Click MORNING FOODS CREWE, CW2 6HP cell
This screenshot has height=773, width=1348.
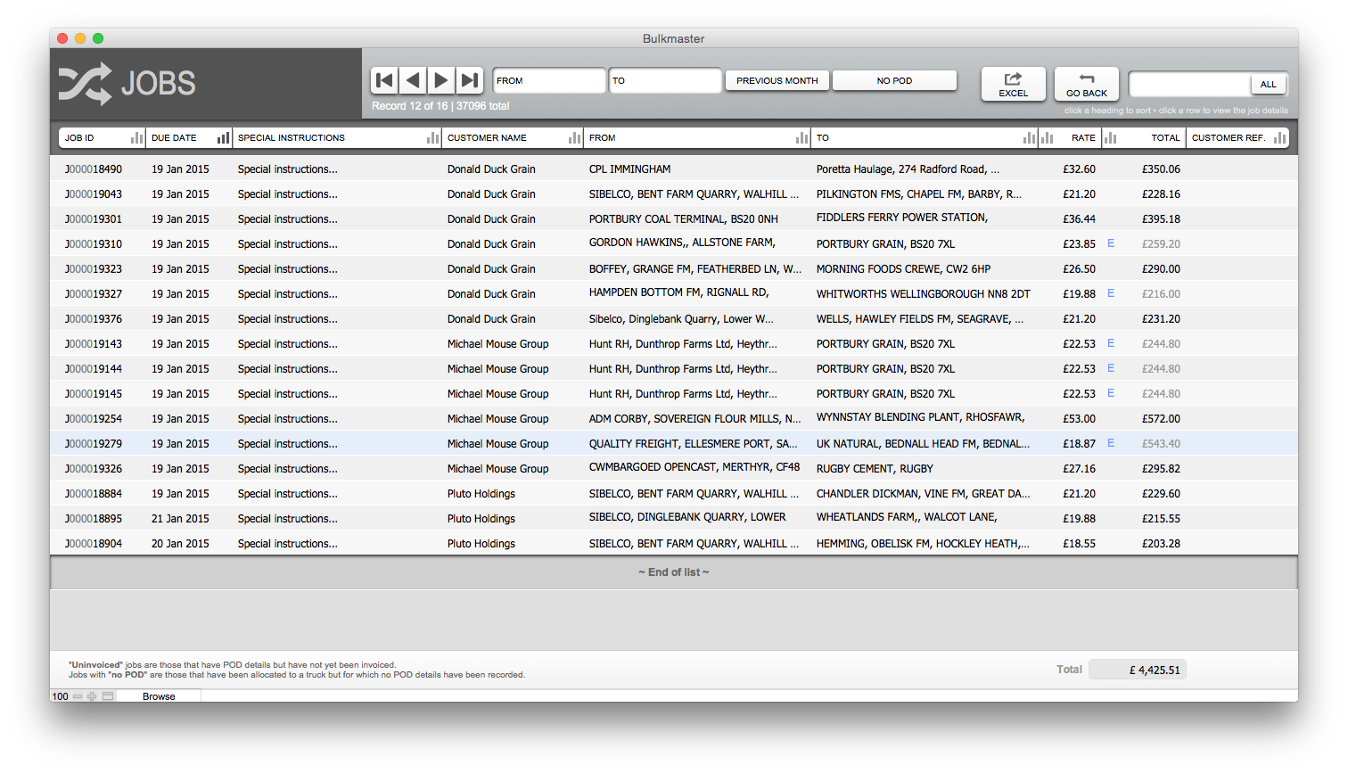tap(903, 268)
